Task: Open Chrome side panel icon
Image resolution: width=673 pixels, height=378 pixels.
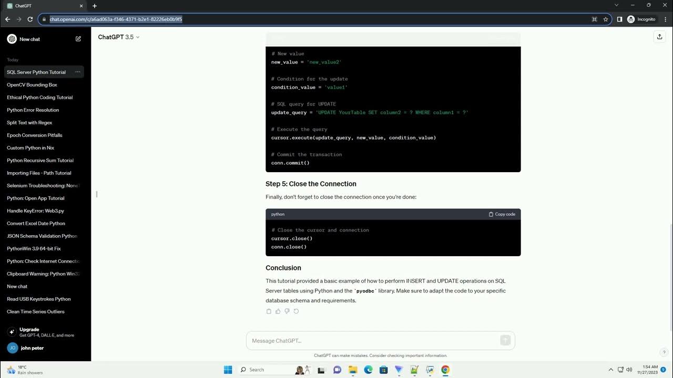Action: [619, 19]
